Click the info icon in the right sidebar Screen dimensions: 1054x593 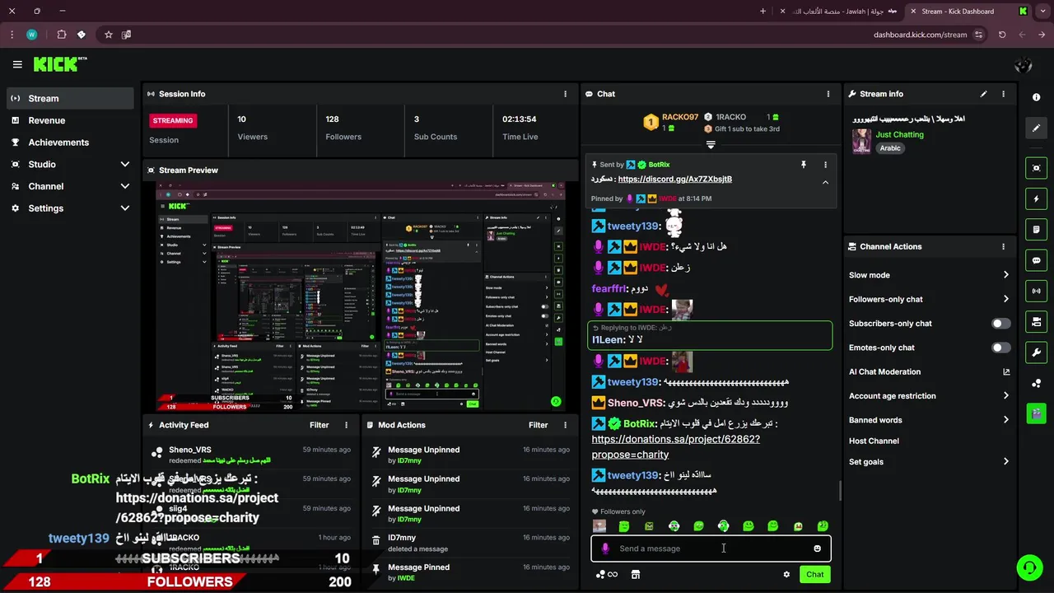1036,97
